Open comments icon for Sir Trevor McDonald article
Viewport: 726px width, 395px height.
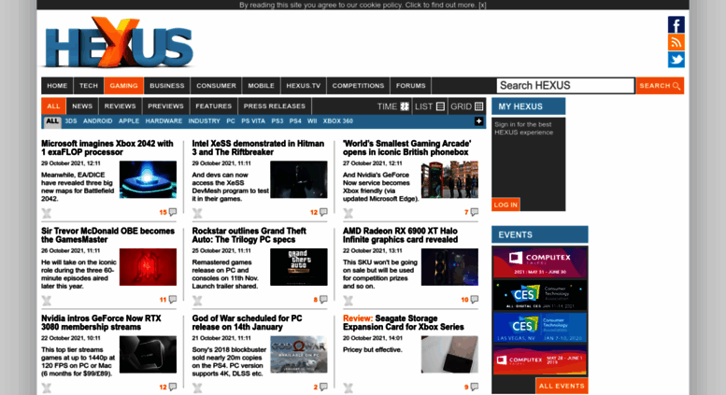(173, 299)
